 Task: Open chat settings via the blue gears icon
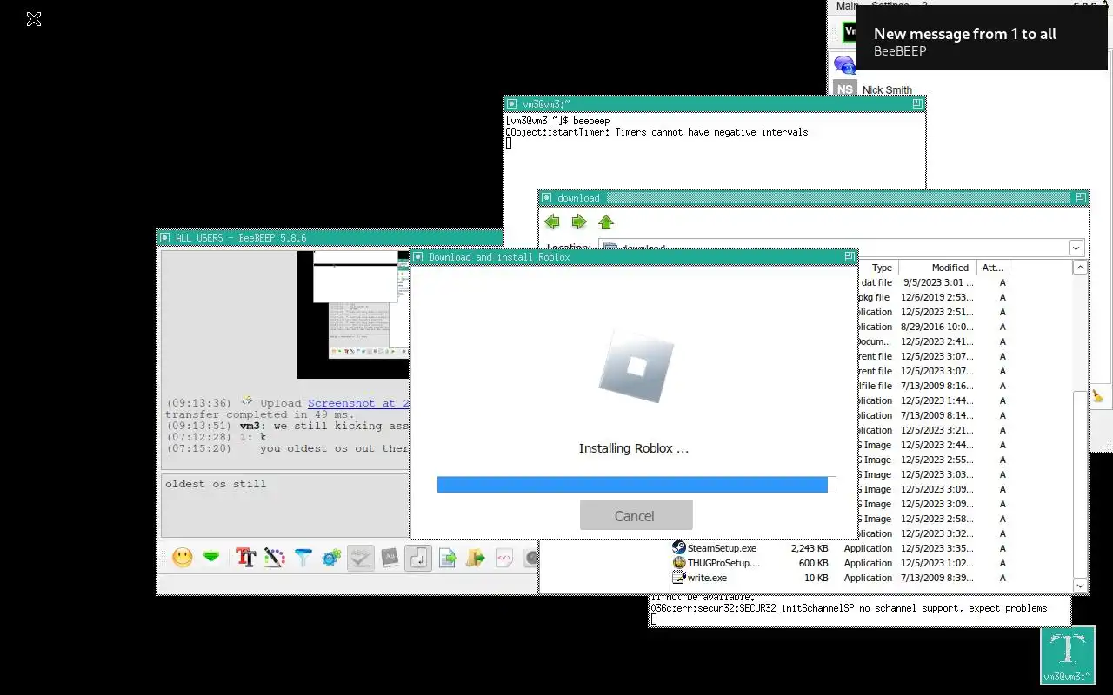point(331,558)
